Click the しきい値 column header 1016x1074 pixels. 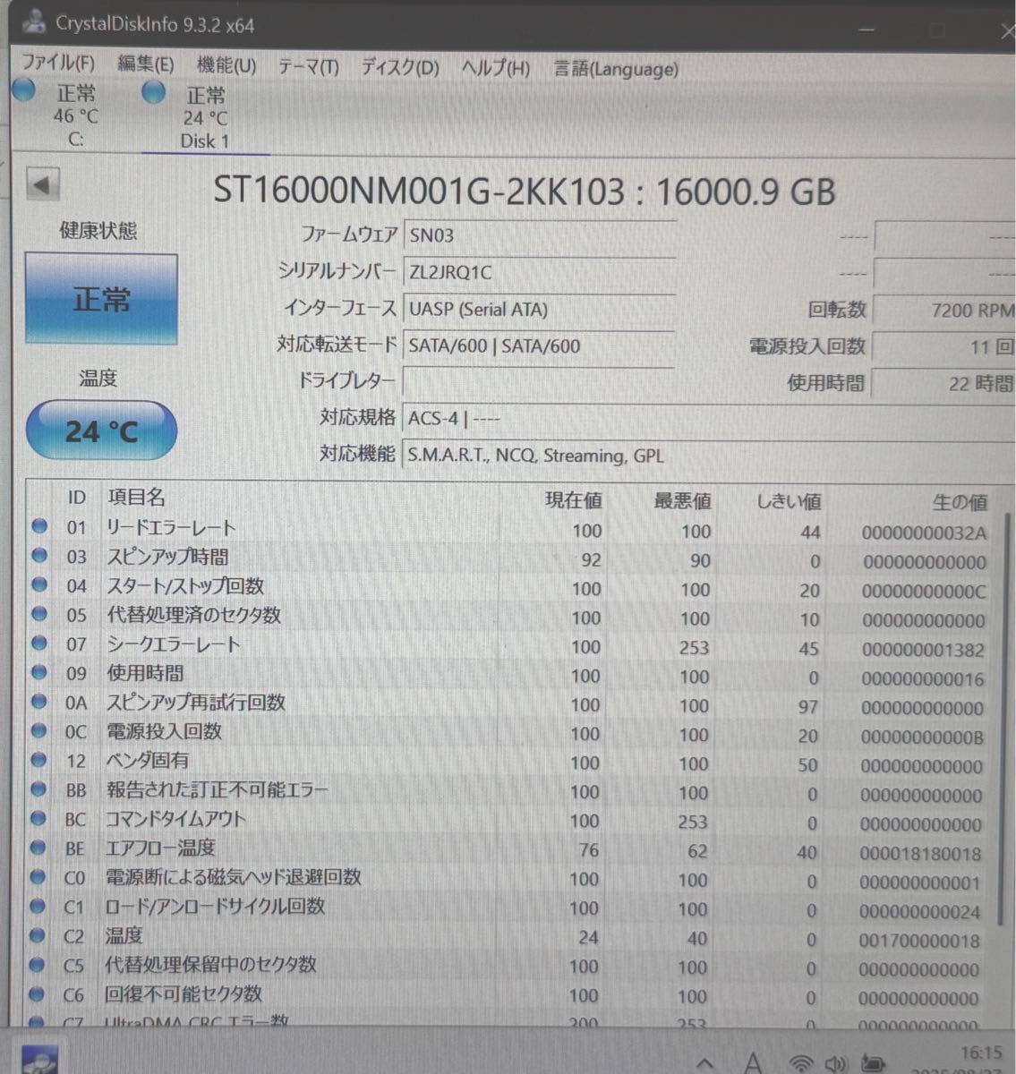(788, 502)
